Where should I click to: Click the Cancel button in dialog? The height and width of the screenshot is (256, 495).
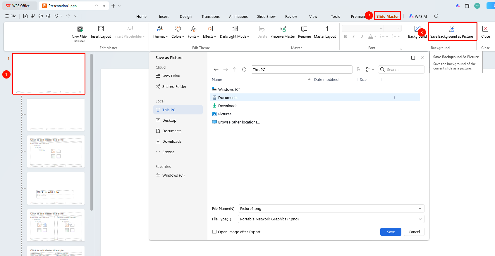(x=414, y=232)
